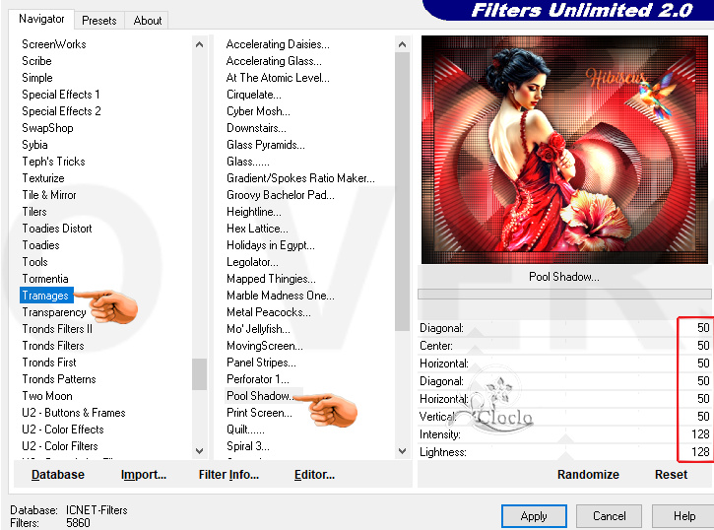Switch to the Presets tab

[x=99, y=20]
